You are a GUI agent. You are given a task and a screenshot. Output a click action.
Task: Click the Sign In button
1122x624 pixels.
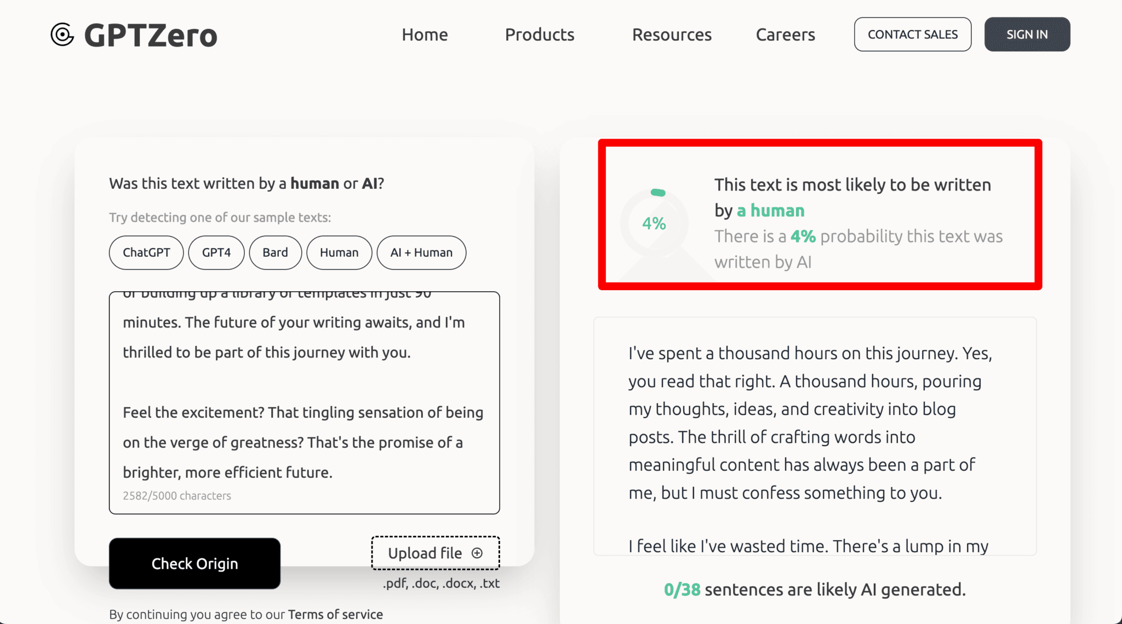1027,34
